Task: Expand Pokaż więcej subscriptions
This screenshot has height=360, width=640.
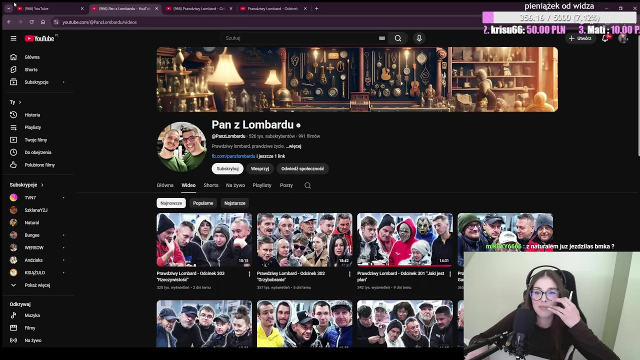Action: coord(37,285)
